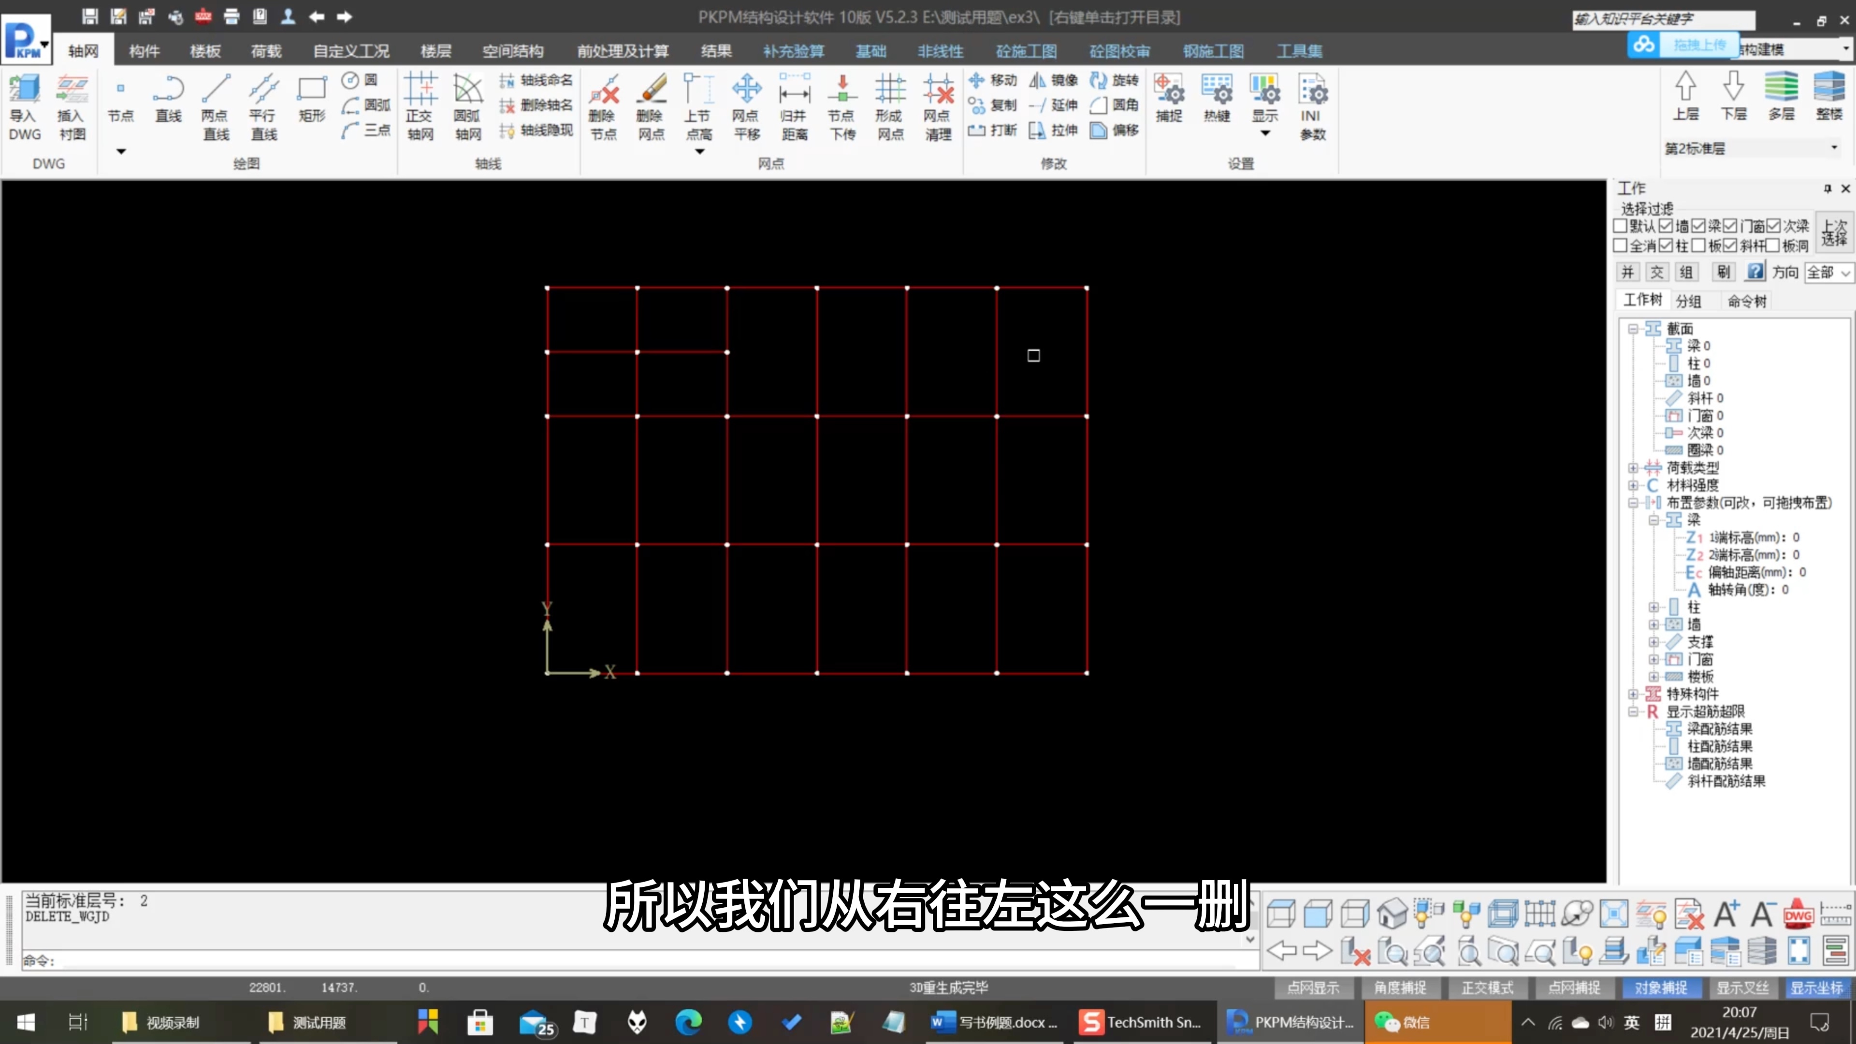The image size is (1856, 1044).
Task: Open the 正交轴网 tool
Action: click(420, 107)
